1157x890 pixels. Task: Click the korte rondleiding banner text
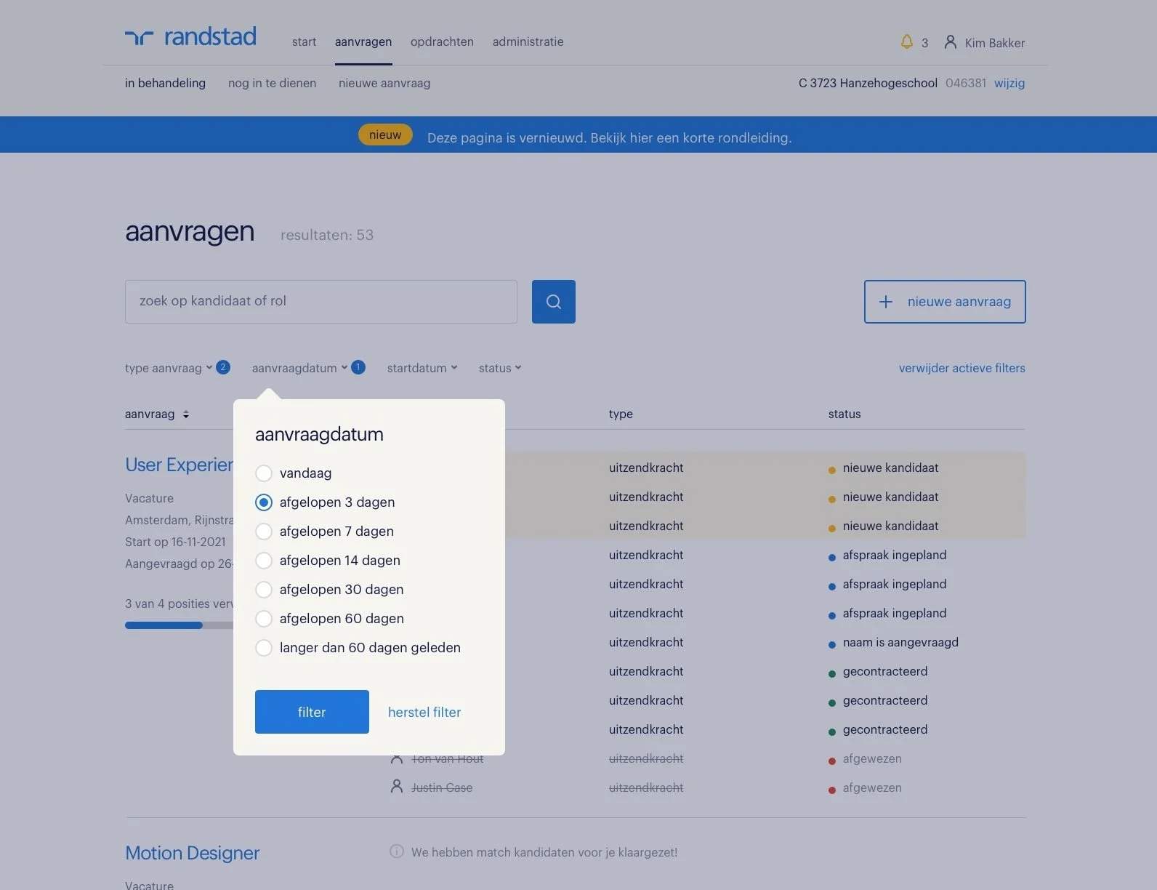[609, 137]
